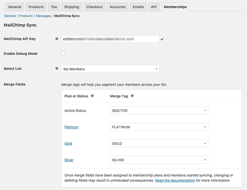Click help icon beside Plan or Status
This screenshot has height=190, width=247.
92,96
